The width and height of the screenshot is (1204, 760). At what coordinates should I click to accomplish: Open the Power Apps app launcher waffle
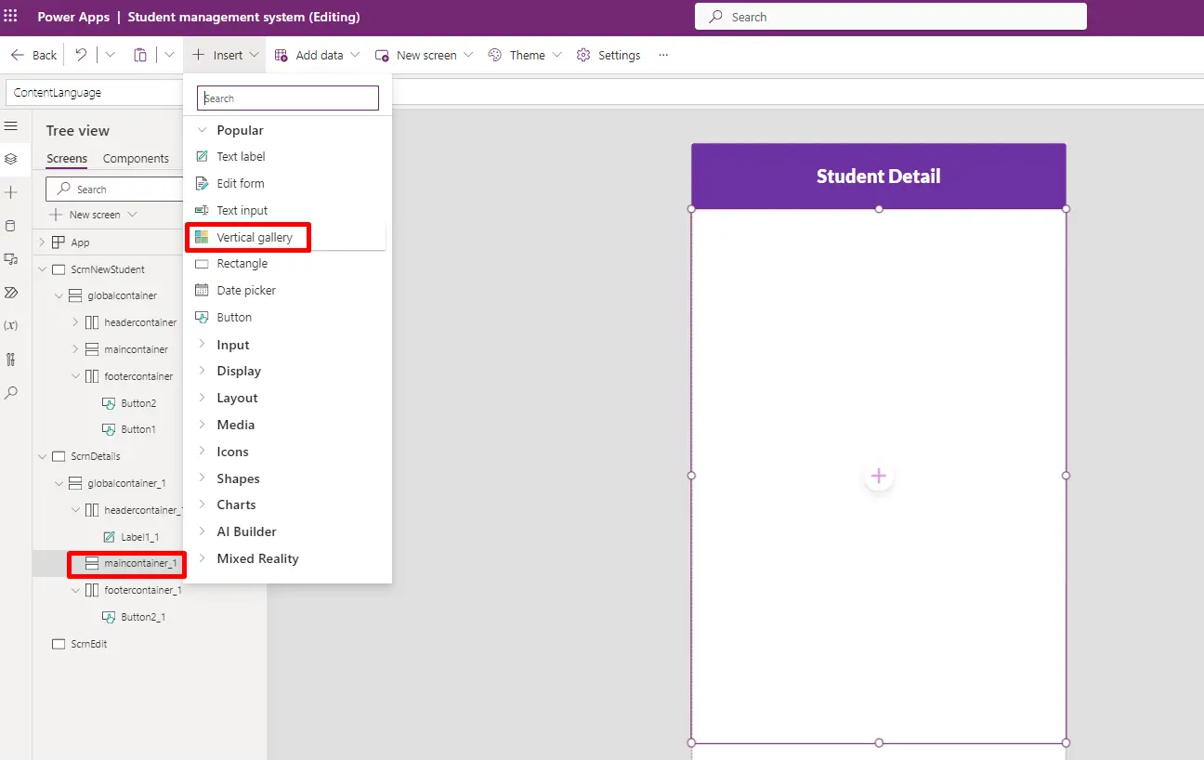pyautogui.click(x=11, y=17)
